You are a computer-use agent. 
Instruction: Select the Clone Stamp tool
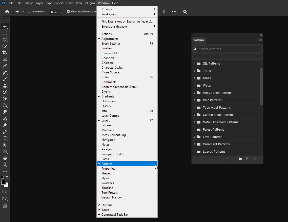[5, 86]
